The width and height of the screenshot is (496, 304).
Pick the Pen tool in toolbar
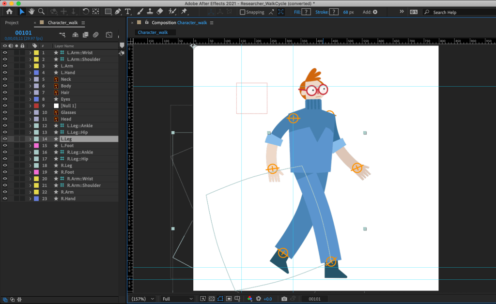click(118, 12)
